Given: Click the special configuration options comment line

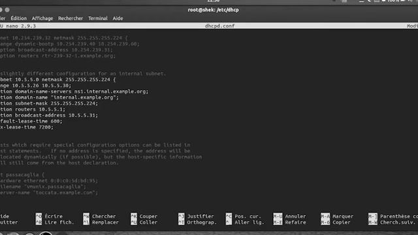Looking at the screenshot, I should (95, 145).
